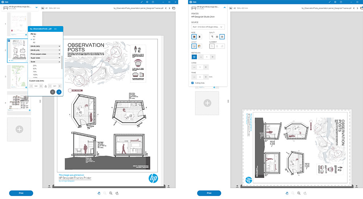This screenshot has width=363, height=199.
Task: Open preferences pencil icon in left window title bar
Action: (142, 2)
